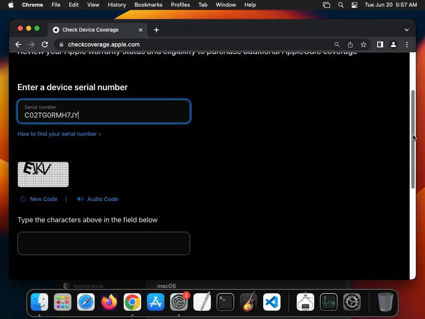This screenshot has height=319, width=425.
Task: Click the Serial number input field
Action: tap(104, 111)
